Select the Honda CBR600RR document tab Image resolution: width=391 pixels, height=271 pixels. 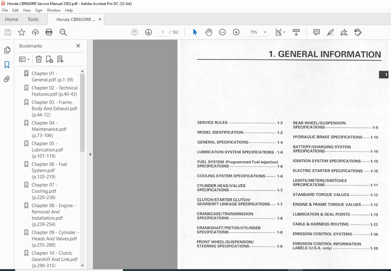pos(76,19)
